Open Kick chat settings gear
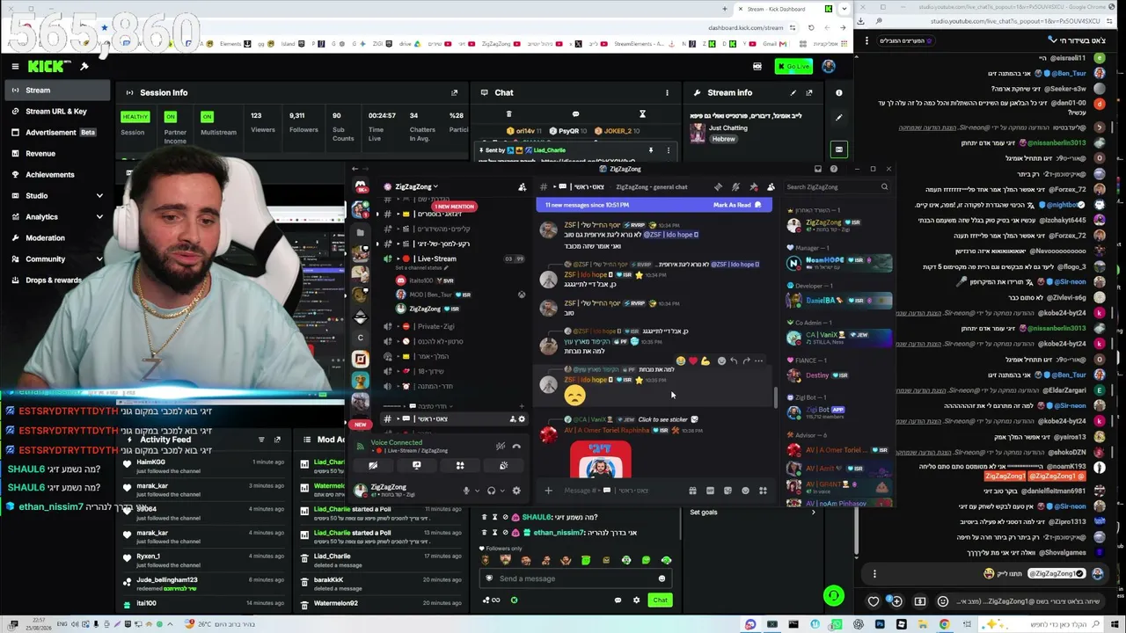Viewport: 1126px width, 633px height. click(636, 600)
